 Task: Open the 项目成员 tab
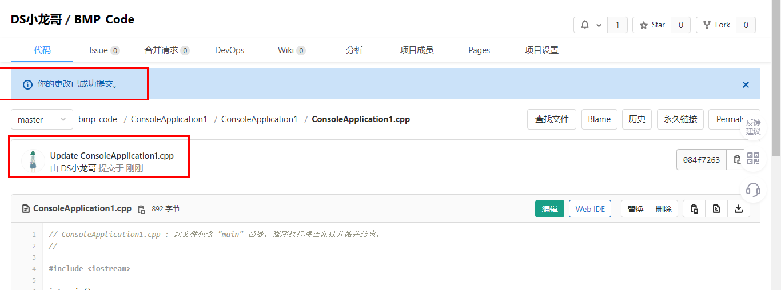pyautogui.click(x=417, y=50)
